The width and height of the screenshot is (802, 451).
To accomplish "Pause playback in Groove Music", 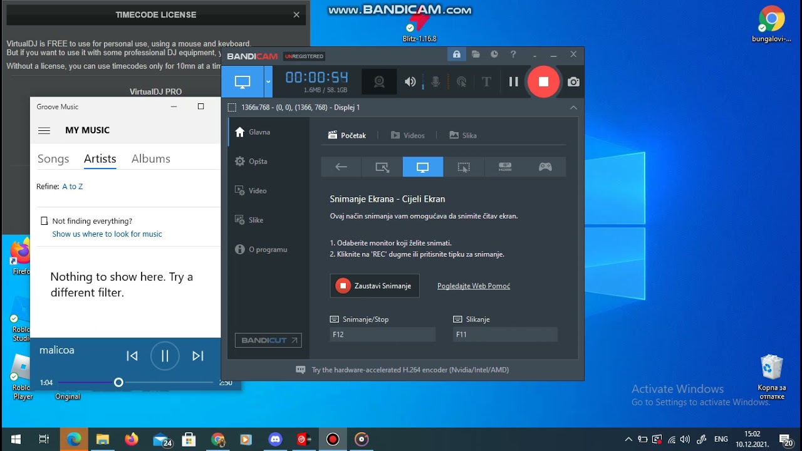I will point(165,356).
